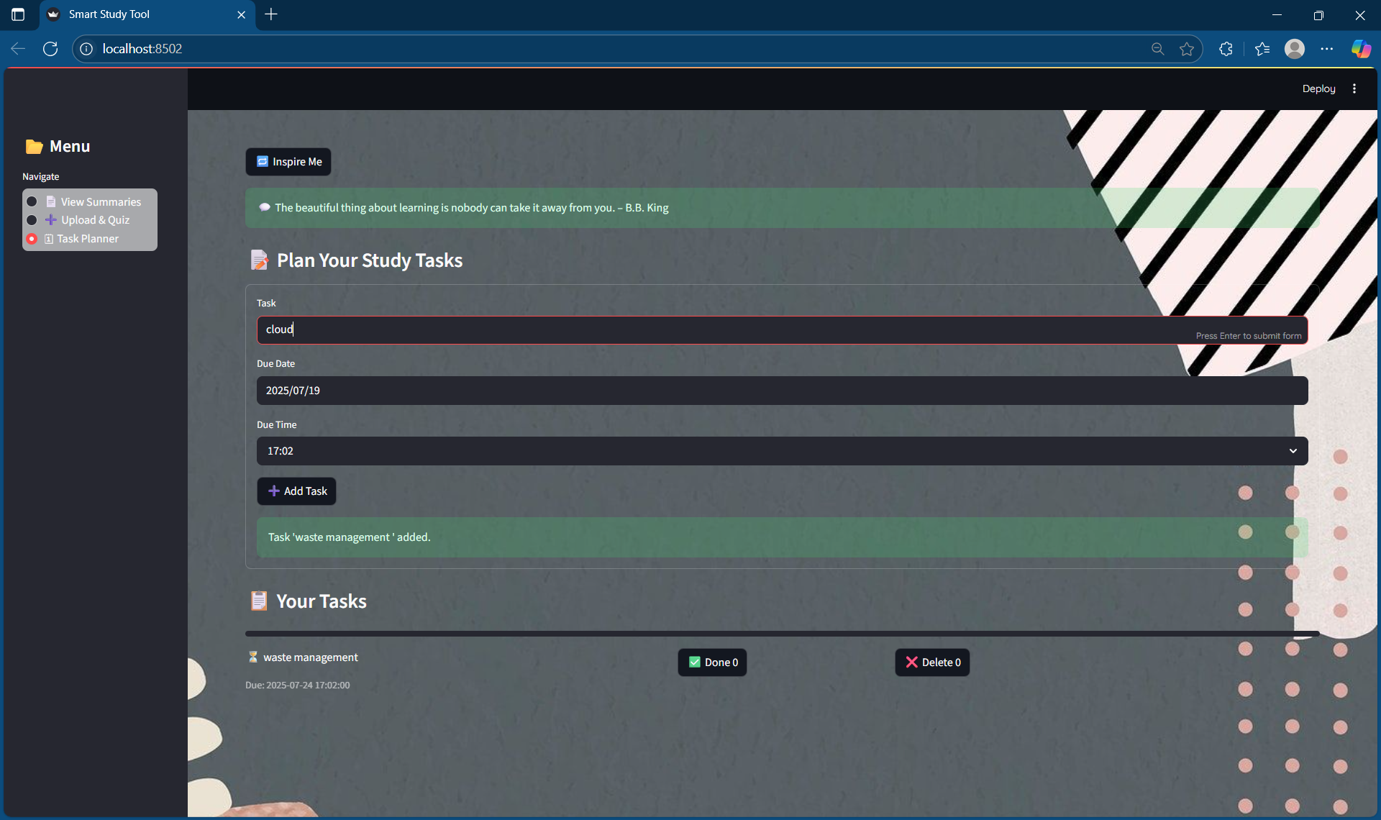This screenshot has width=1381, height=820.
Task: Open the Due Date picker field
Action: pos(782,391)
